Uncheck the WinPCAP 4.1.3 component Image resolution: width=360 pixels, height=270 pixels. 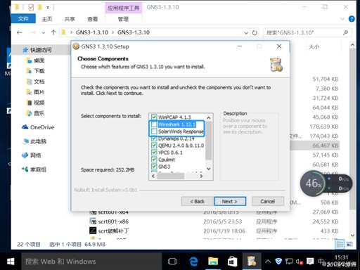point(154,117)
